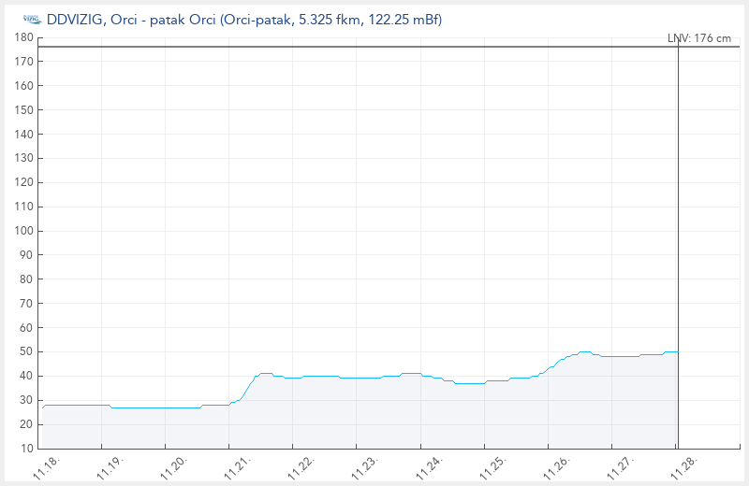The height and width of the screenshot is (486, 749).
Task: Click the 10 value on the y-axis
Action: point(26,449)
